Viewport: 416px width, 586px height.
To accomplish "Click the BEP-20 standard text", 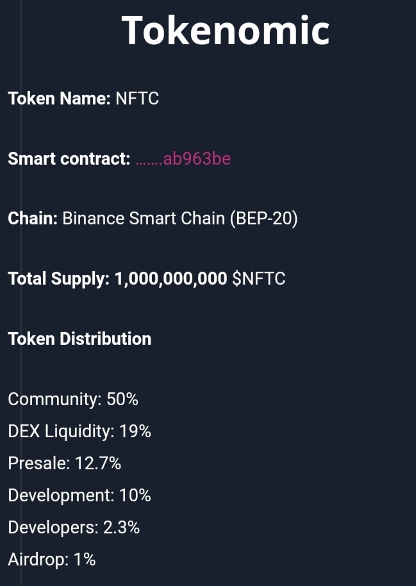I will point(263,219).
